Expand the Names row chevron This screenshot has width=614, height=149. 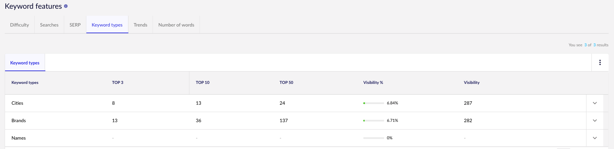[595, 138]
